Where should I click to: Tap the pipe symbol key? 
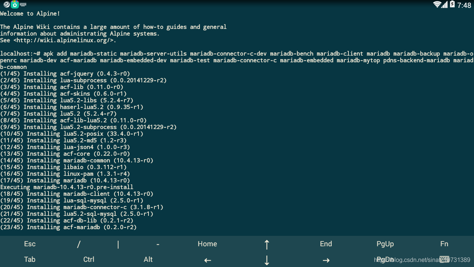coord(118,244)
